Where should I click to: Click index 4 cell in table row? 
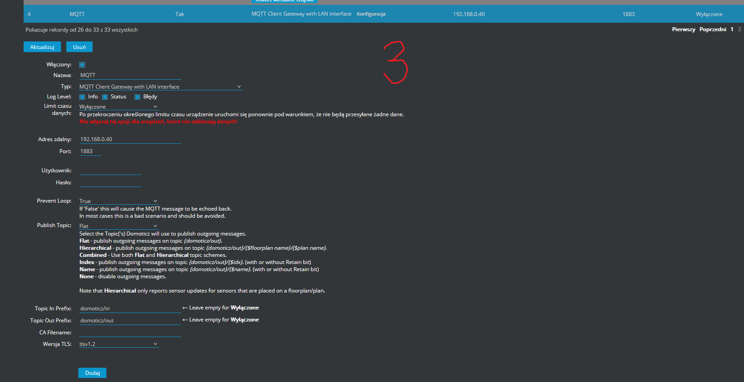click(x=29, y=14)
